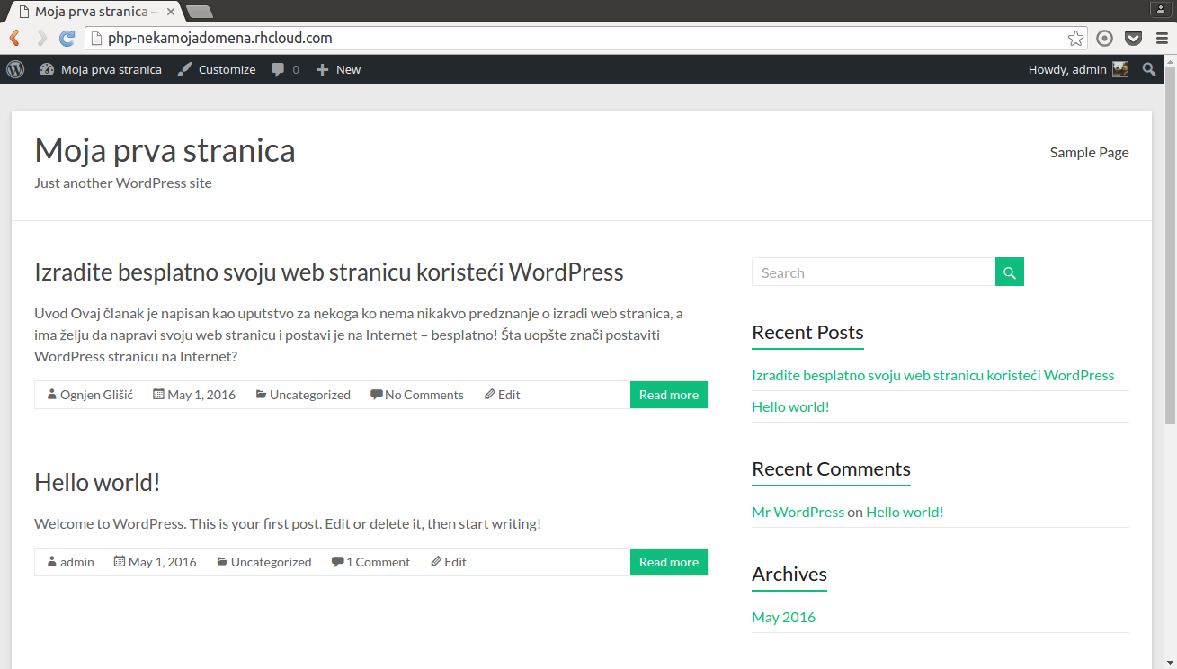Open the Chrome hamburger menu
This screenshot has height=669, width=1177.
pyautogui.click(x=1162, y=38)
